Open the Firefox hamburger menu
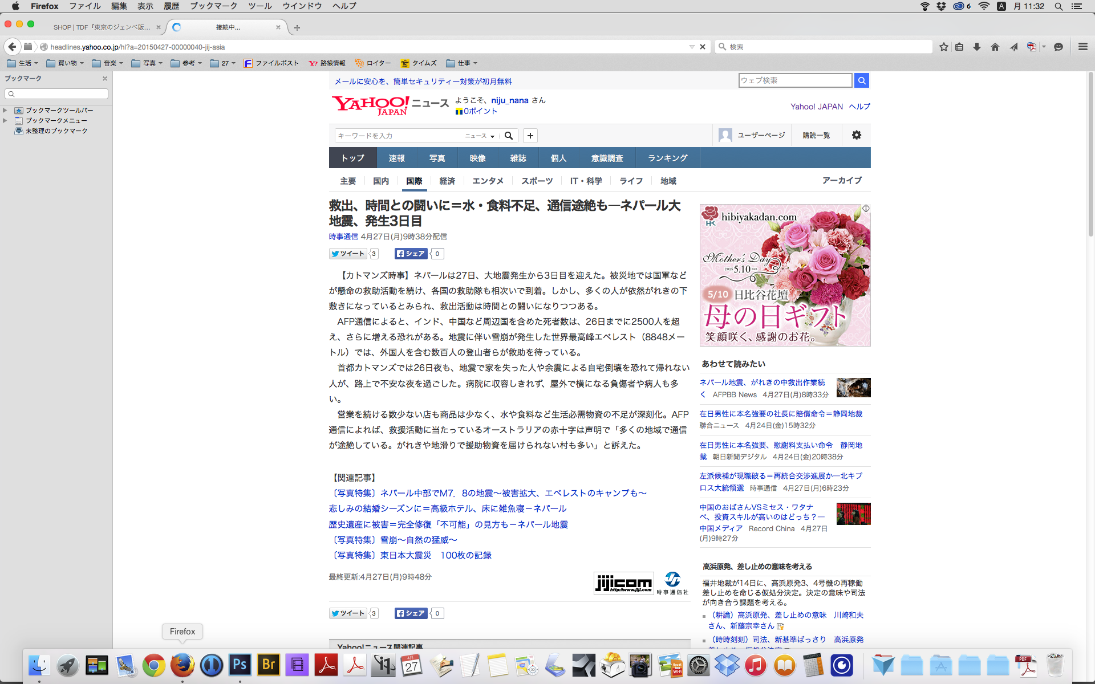Screen dimensions: 1095x684 pos(1082,47)
